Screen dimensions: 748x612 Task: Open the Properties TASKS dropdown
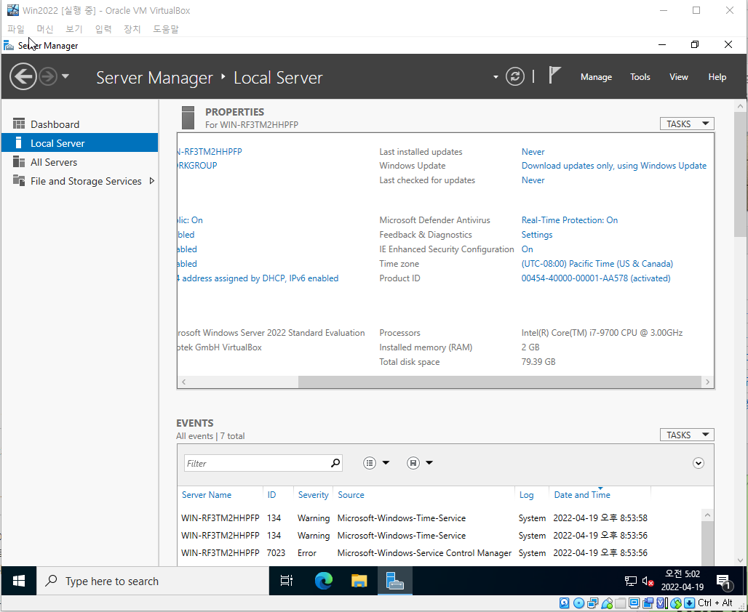tap(687, 124)
